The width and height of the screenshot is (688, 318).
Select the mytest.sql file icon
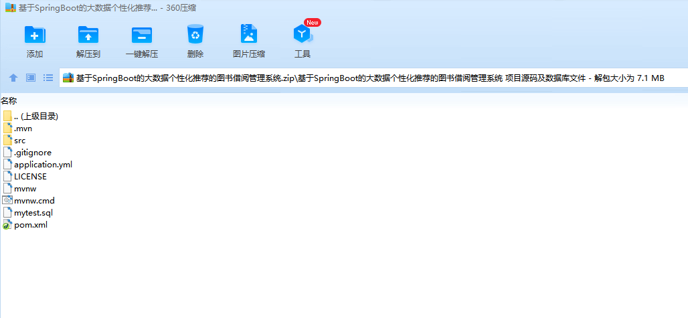(7, 213)
